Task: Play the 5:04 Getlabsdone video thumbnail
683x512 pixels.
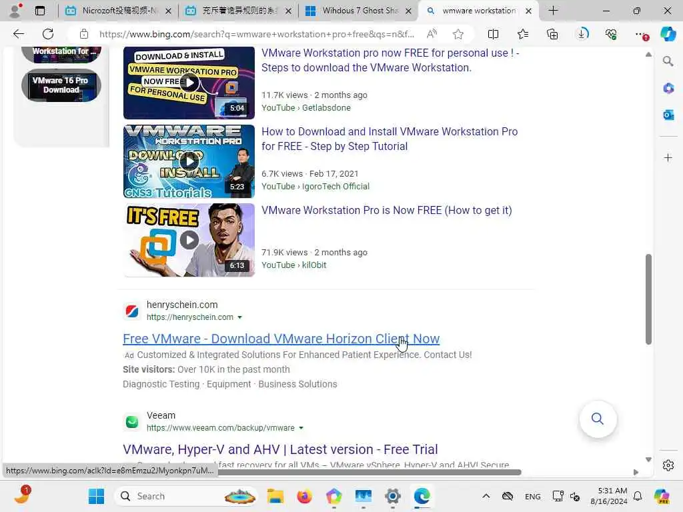Action: coord(189,82)
